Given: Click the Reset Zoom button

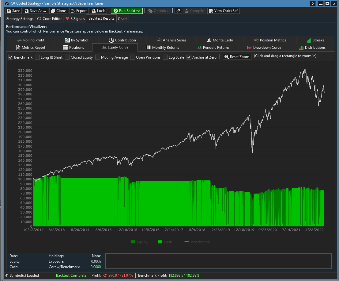Looking at the screenshot, I should click(x=237, y=56).
